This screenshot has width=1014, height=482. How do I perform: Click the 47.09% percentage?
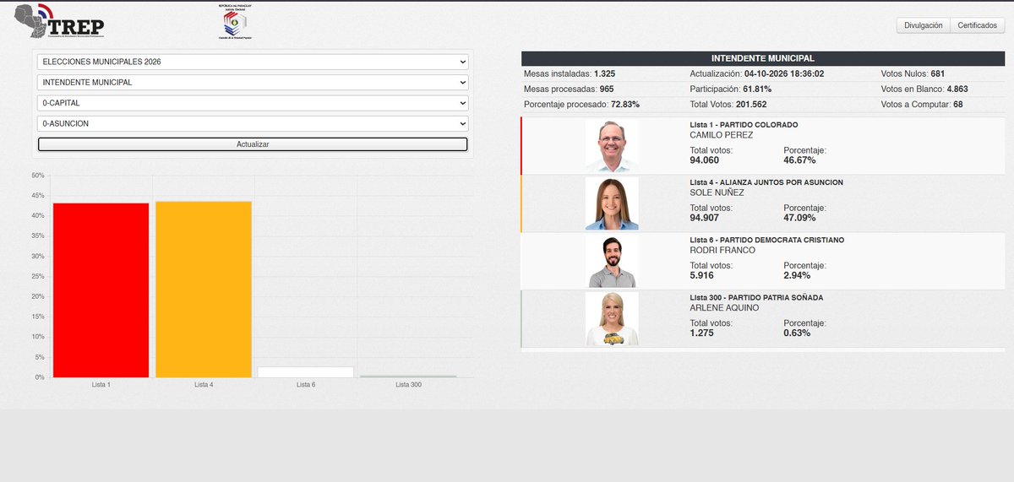pos(799,218)
